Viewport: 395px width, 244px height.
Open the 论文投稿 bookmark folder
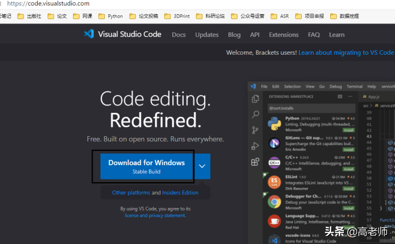tap(144, 16)
